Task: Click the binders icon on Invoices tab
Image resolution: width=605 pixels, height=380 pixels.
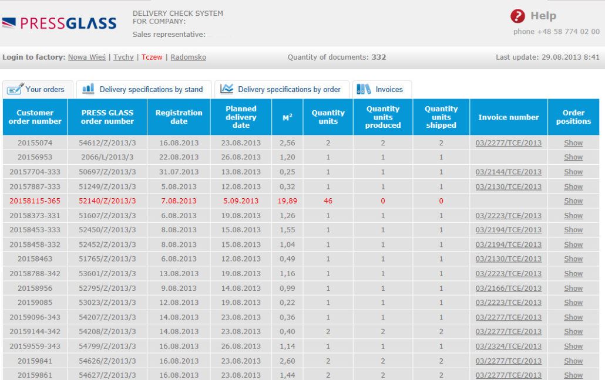Action: pyautogui.click(x=364, y=89)
